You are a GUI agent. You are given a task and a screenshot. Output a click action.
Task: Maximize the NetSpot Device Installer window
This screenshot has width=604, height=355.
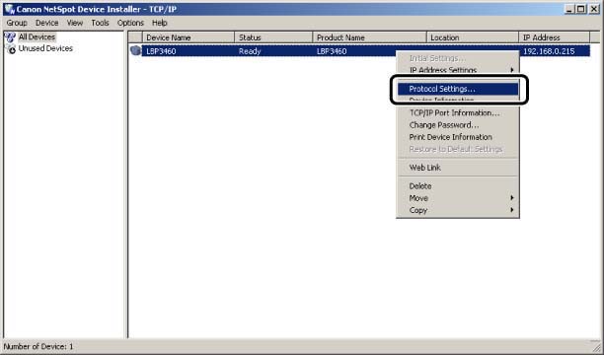coord(581,9)
